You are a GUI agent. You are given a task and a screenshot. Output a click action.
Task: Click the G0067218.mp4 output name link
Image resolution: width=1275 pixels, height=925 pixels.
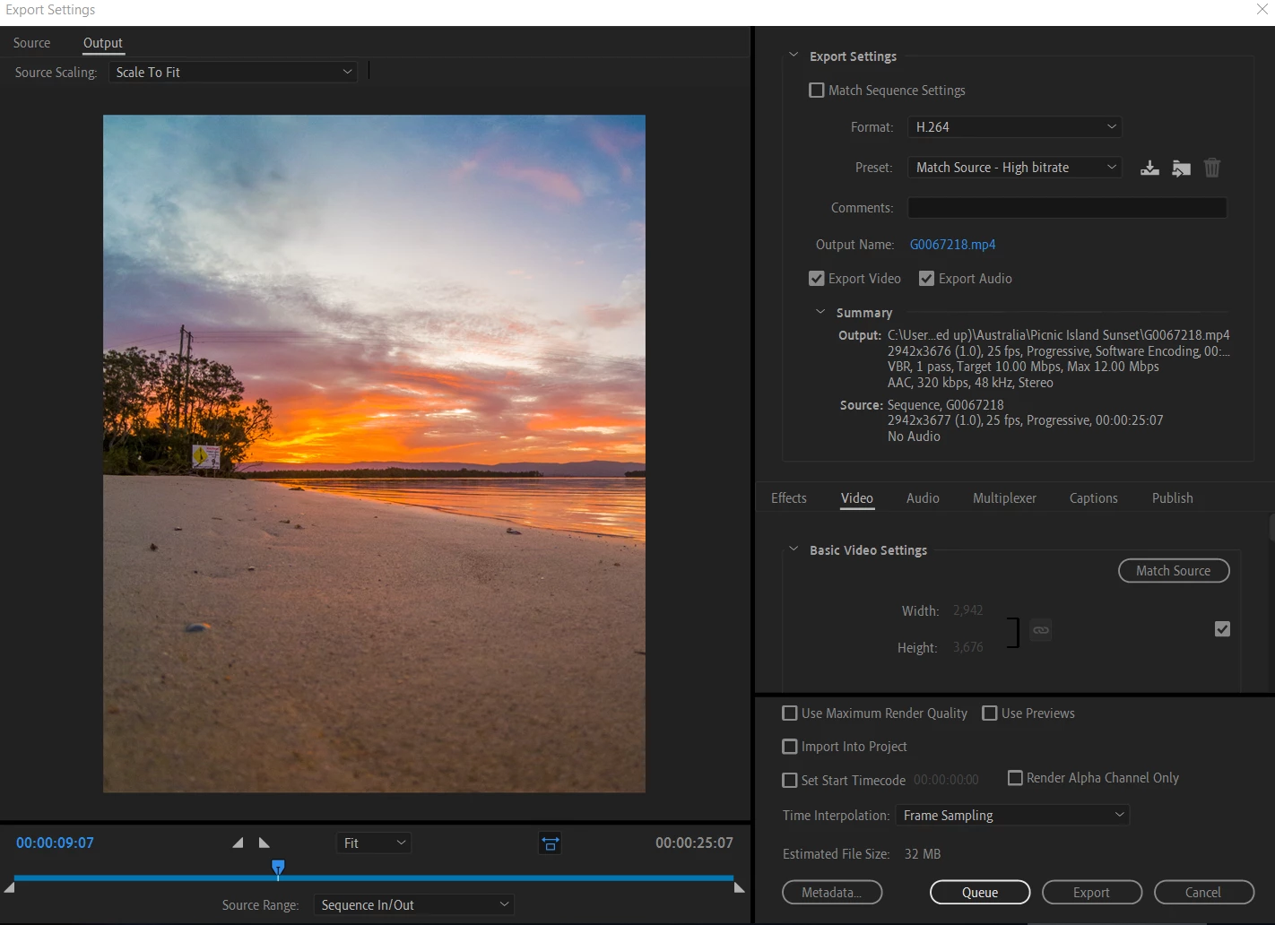click(952, 245)
